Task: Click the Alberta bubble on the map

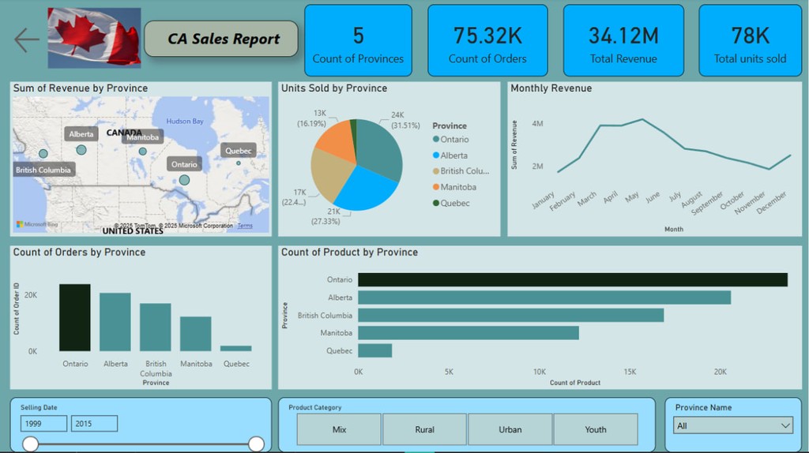Action: [81, 150]
